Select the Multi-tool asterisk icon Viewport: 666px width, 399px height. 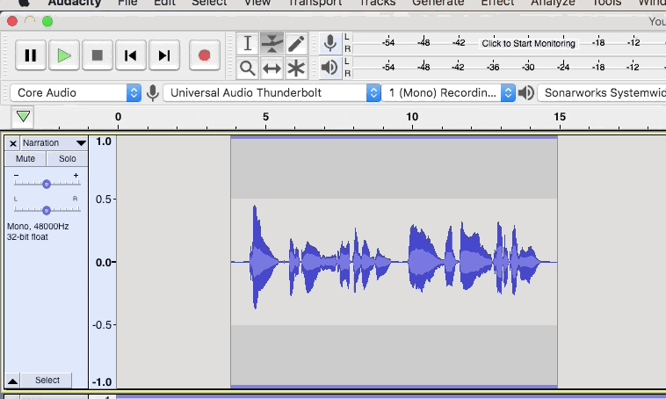point(297,68)
